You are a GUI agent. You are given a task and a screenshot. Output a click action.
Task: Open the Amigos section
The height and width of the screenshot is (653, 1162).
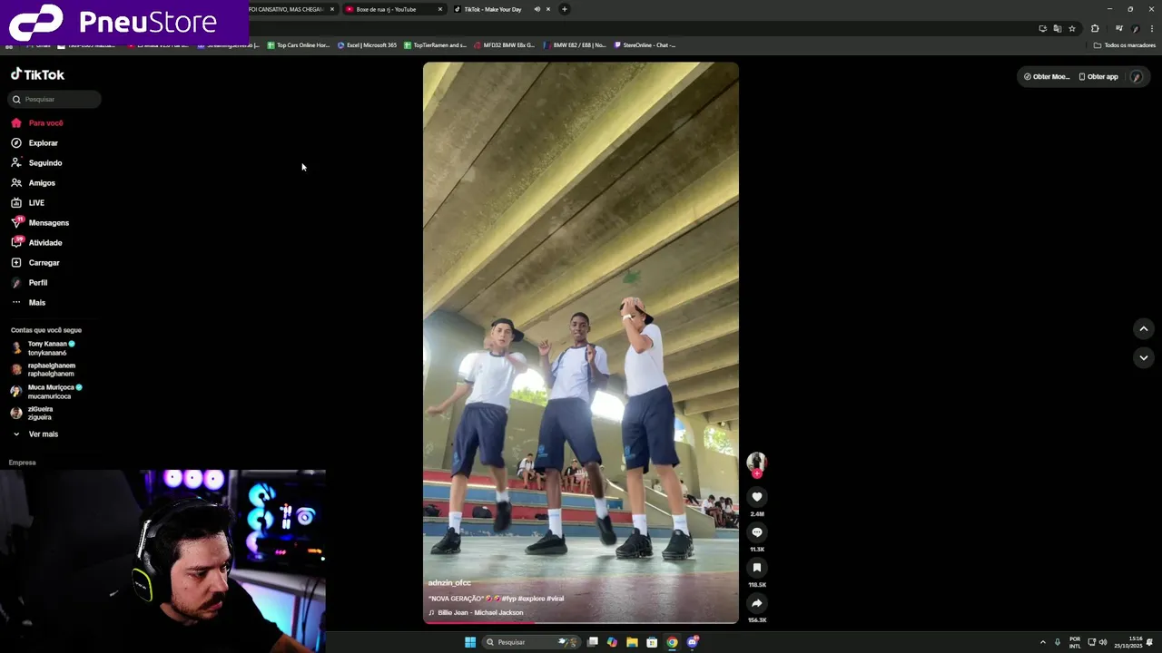tap(34, 182)
